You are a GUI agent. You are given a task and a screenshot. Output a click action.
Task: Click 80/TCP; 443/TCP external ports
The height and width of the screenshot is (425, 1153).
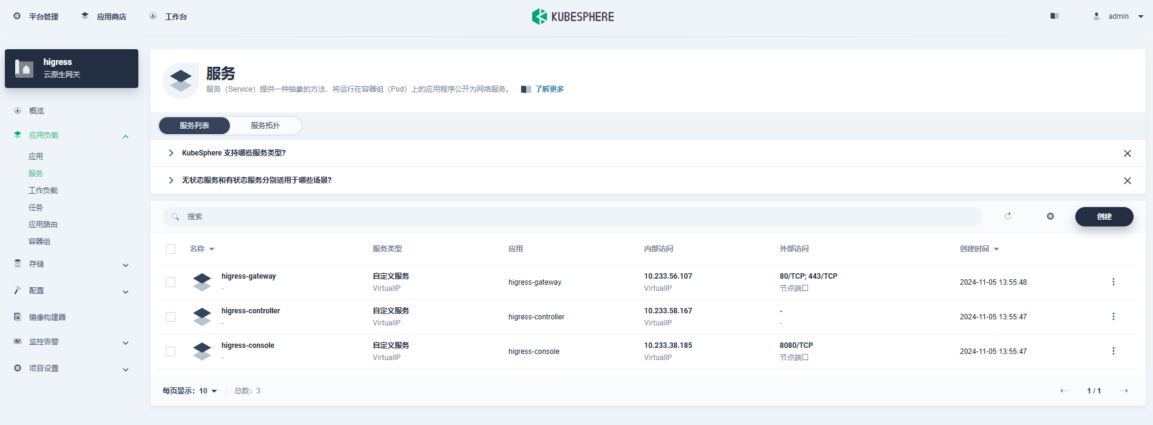[x=808, y=276]
